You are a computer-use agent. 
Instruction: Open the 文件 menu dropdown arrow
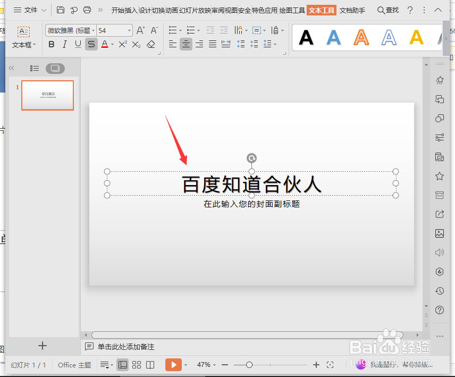coord(44,11)
